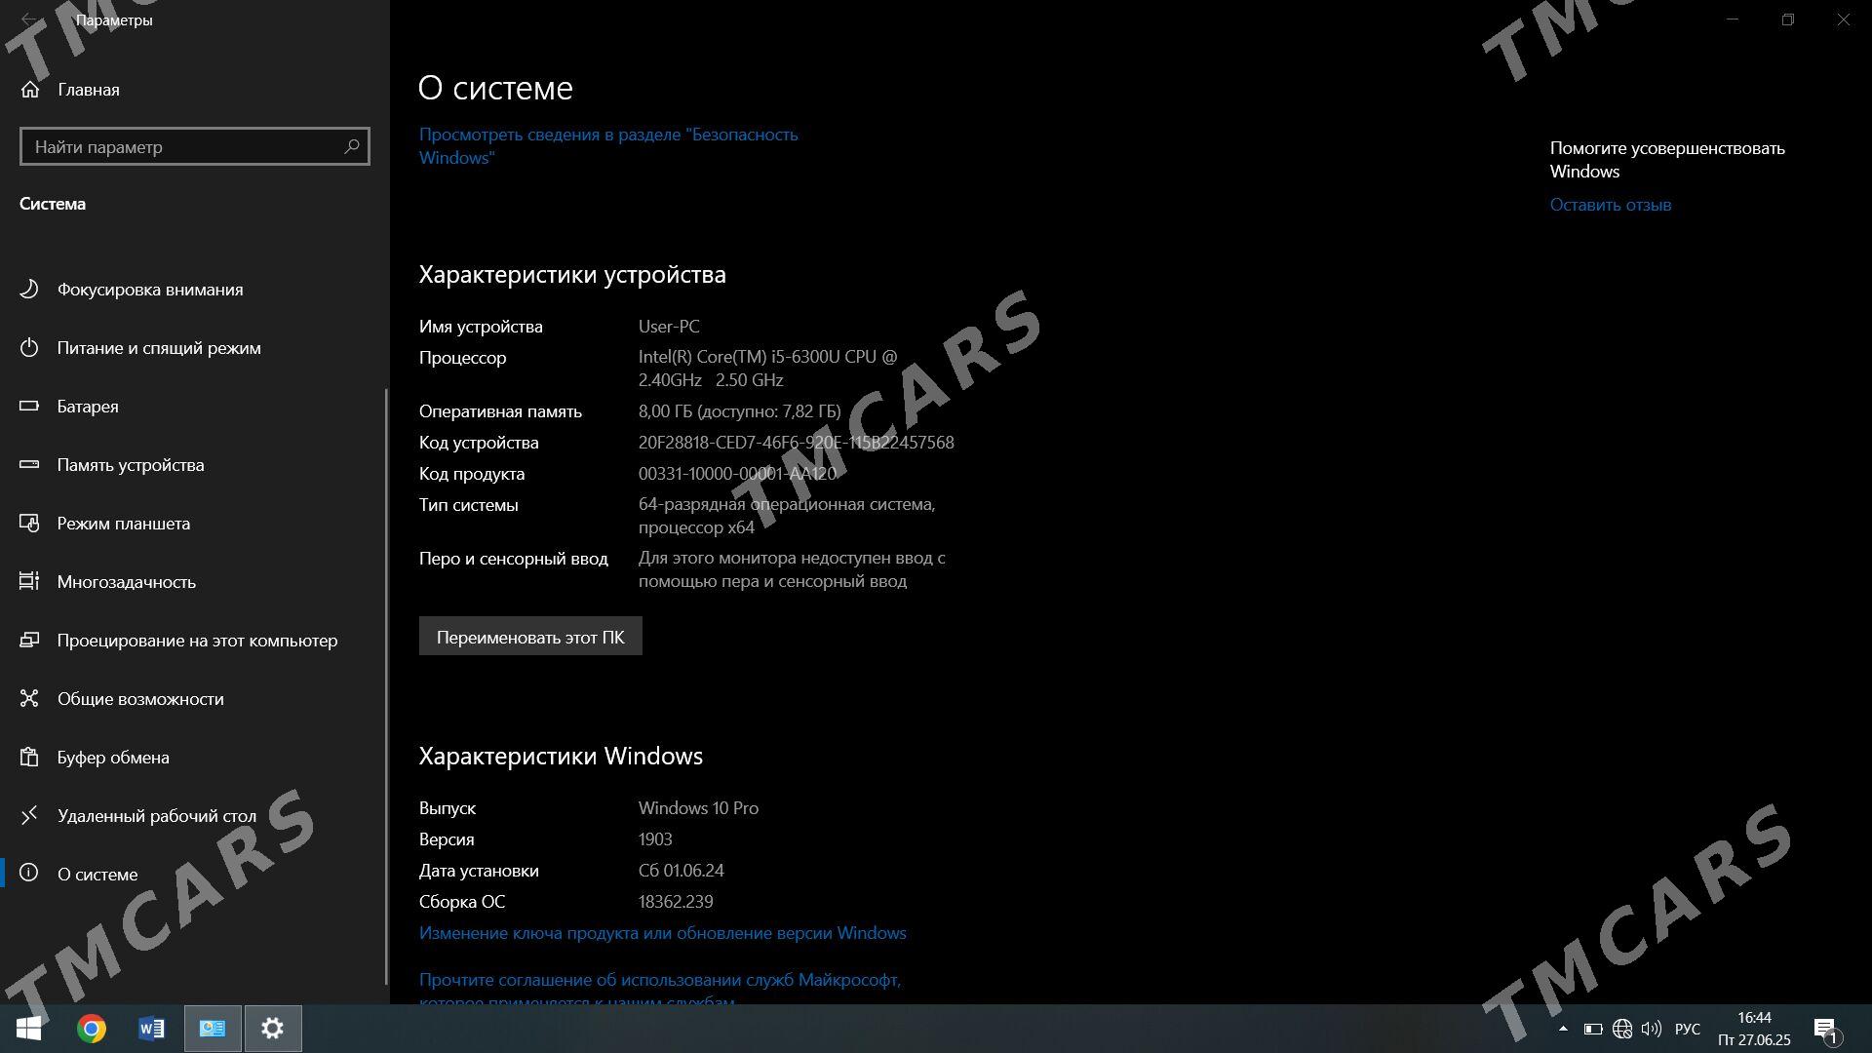Open the Питание и спящий режим page
Image resolution: width=1872 pixels, height=1053 pixels.
[x=194, y=347]
